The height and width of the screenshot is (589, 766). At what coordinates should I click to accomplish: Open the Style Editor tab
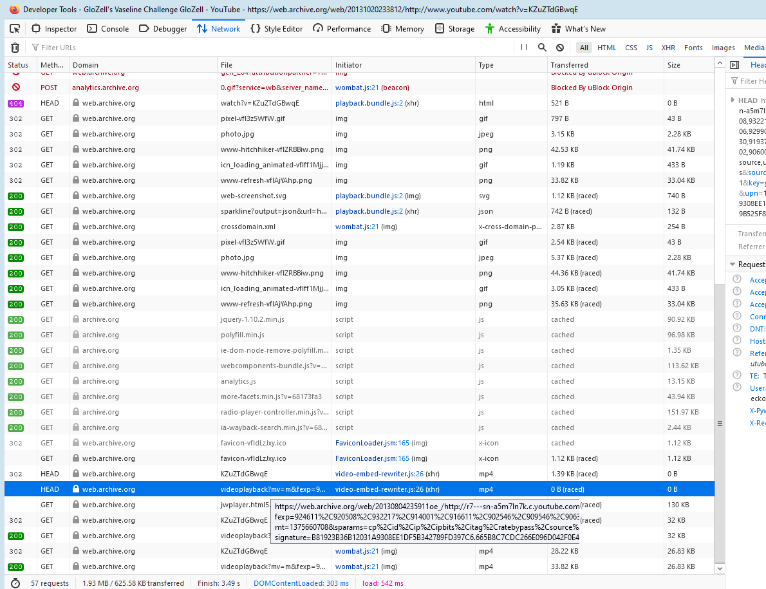click(277, 28)
